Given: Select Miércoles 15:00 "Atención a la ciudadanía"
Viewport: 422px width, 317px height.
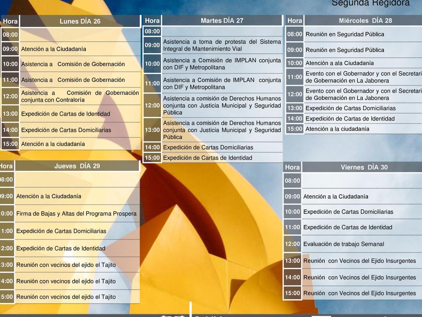Looking at the screenshot, I should click(x=363, y=129).
